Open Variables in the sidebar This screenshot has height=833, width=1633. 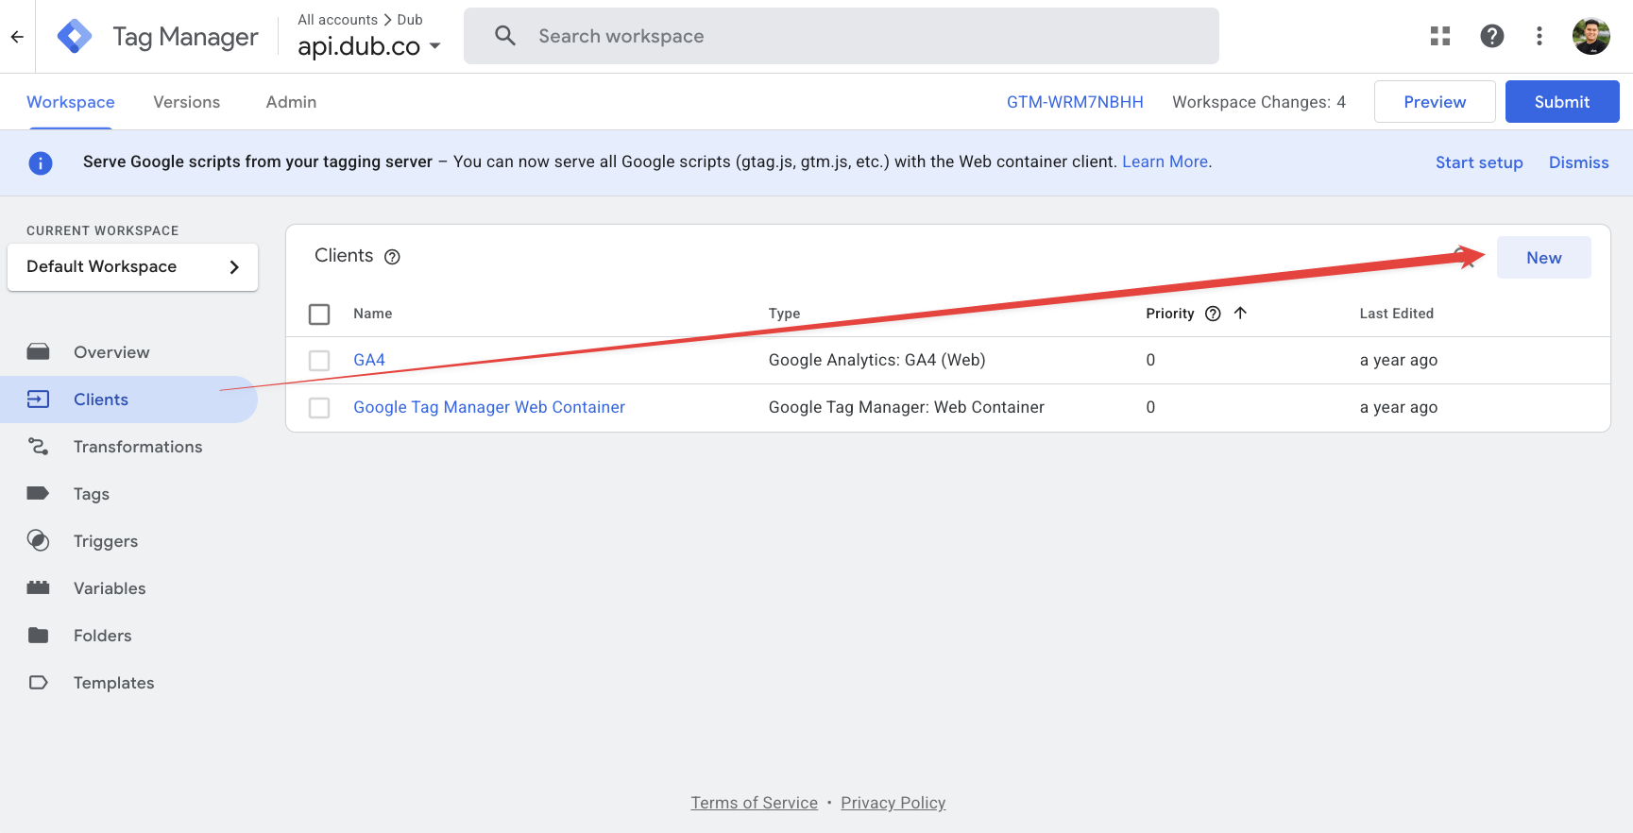point(110,588)
